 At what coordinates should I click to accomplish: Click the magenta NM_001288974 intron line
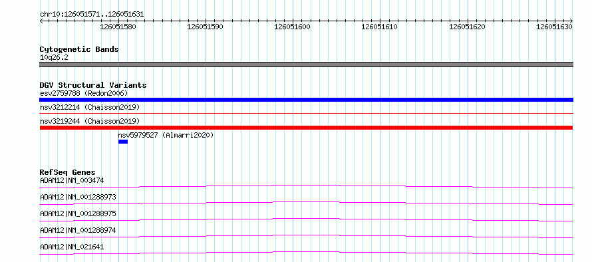[x=306, y=235]
